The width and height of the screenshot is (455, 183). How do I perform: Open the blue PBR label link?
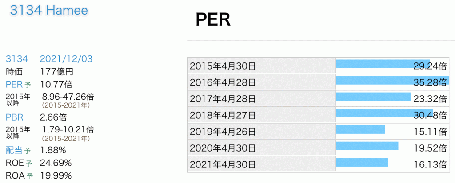[14, 117]
